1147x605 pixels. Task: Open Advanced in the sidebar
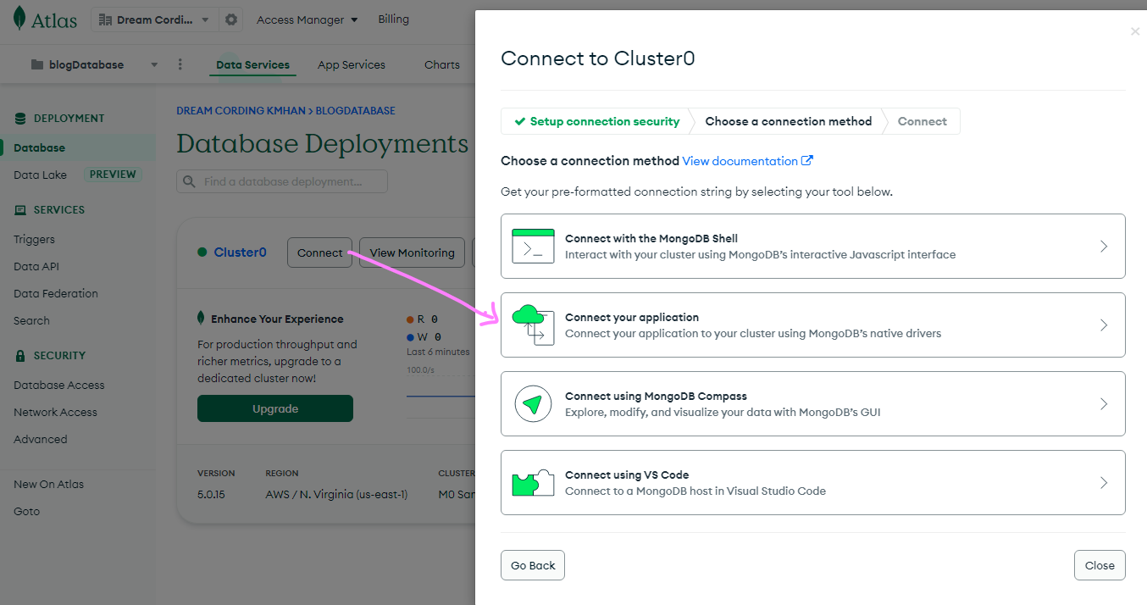[40, 439]
